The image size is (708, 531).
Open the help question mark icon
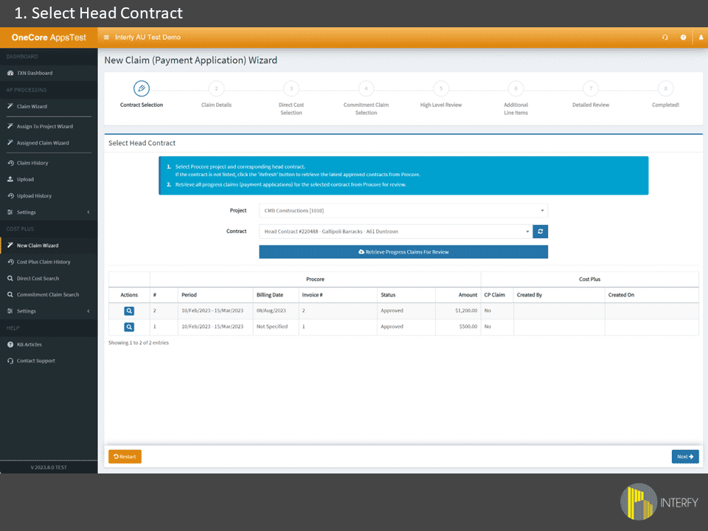[x=683, y=38]
